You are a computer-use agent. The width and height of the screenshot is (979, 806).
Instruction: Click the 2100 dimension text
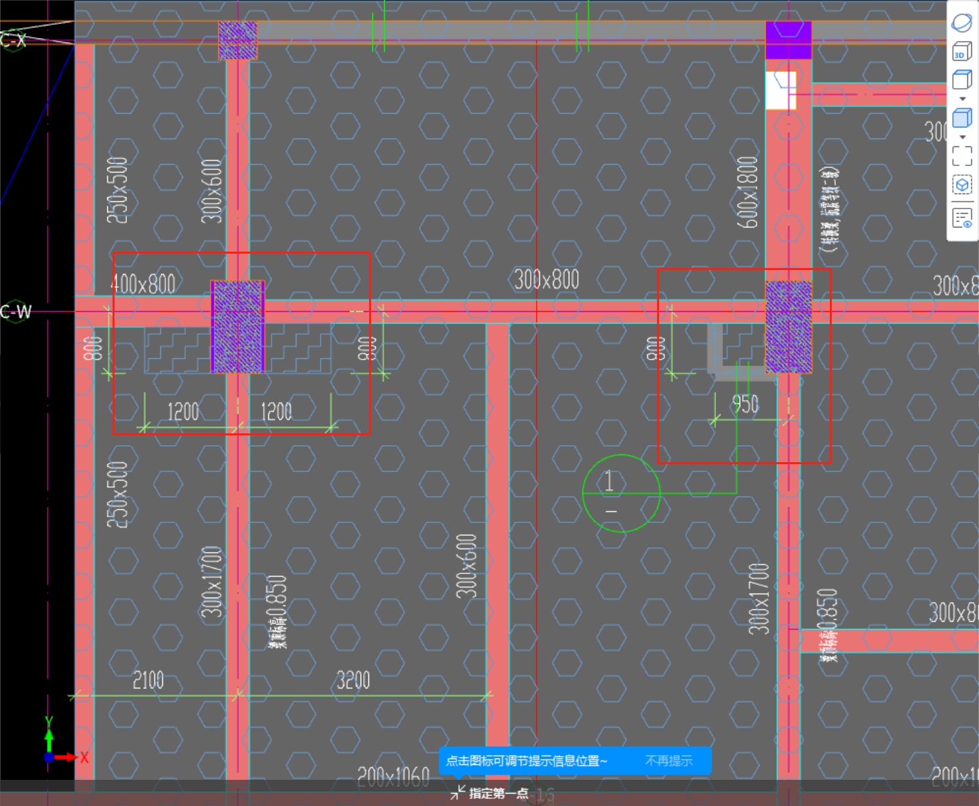[149, 681]
